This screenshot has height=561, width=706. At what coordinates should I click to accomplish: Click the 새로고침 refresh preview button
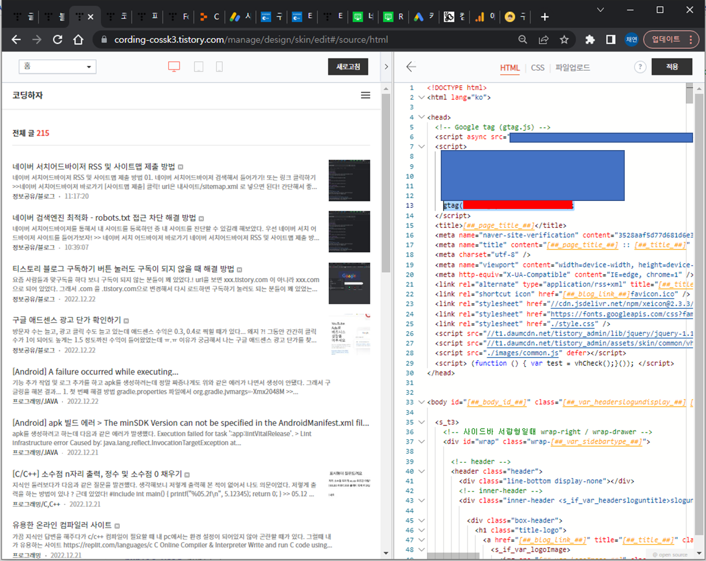click(x=348, y=67)
